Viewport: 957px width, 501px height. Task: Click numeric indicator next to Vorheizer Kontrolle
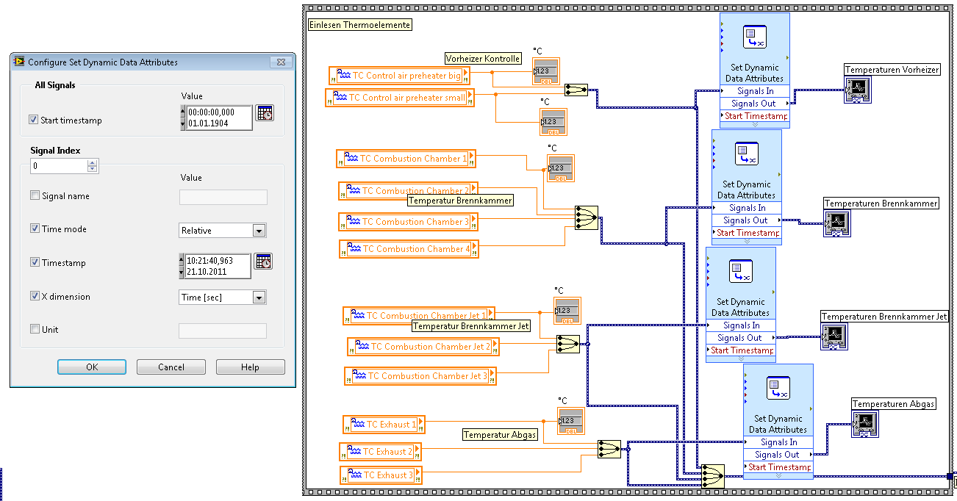[546, 72]
